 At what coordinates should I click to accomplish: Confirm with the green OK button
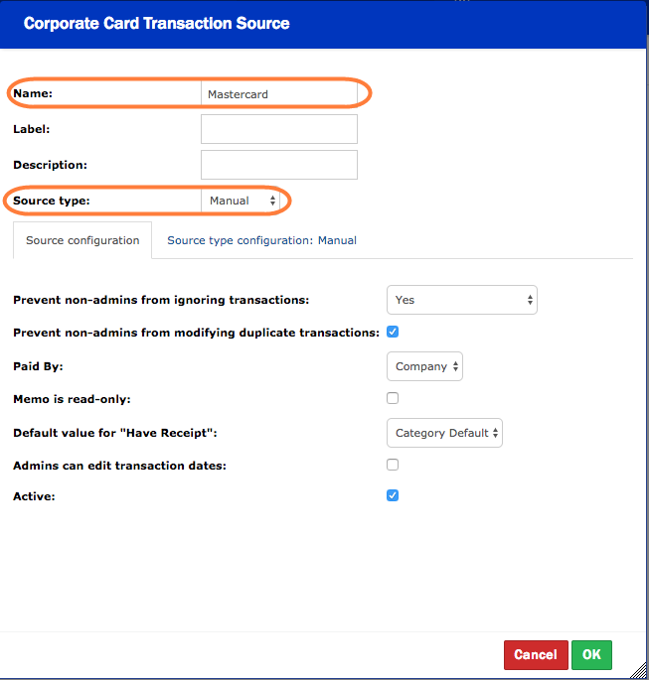tap(591, 655)
